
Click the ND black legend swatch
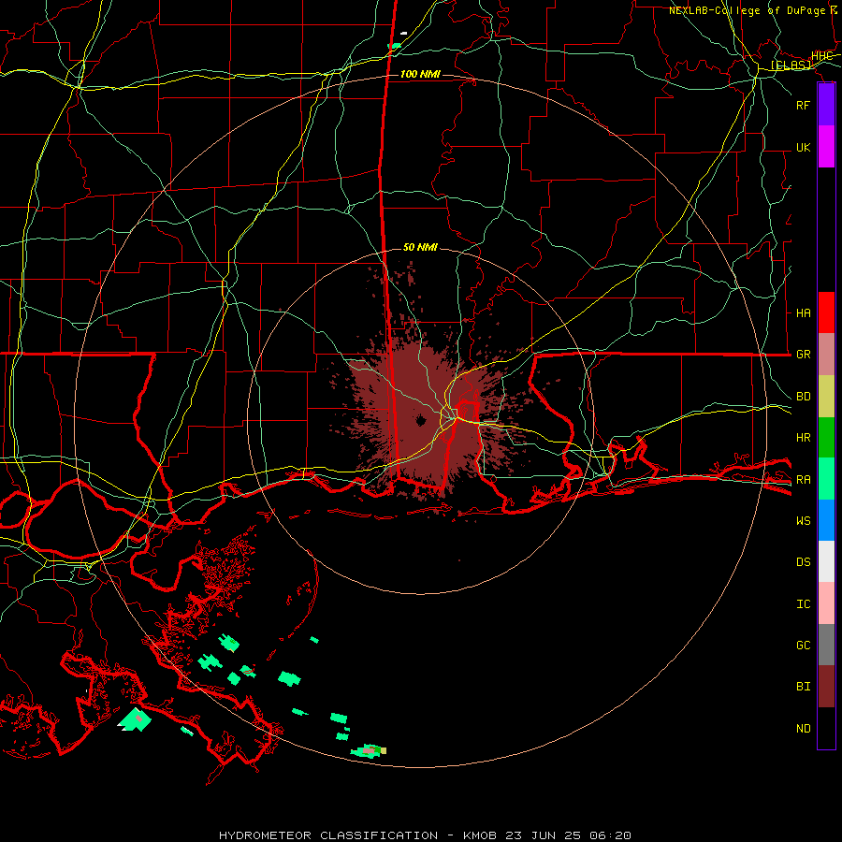click(x=826, y=728)
